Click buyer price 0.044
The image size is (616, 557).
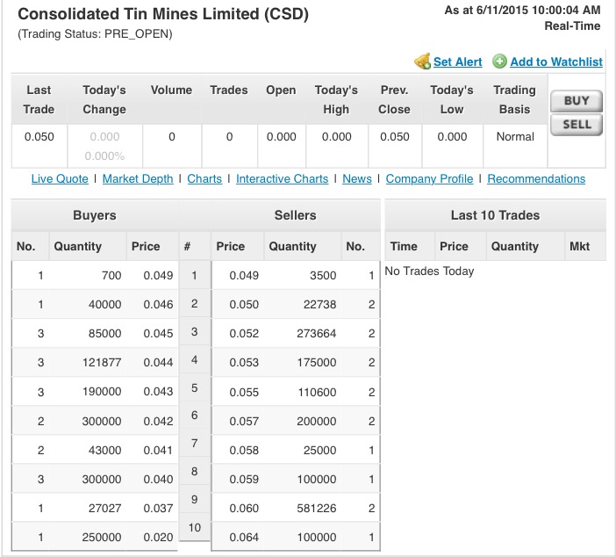(x=158, y=362)
